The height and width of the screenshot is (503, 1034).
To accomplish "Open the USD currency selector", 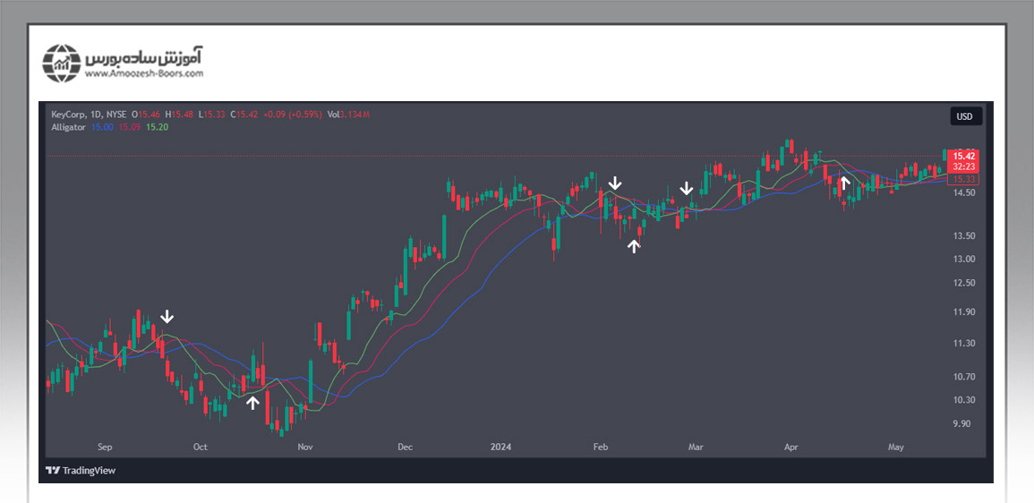I will pos(965,116).
